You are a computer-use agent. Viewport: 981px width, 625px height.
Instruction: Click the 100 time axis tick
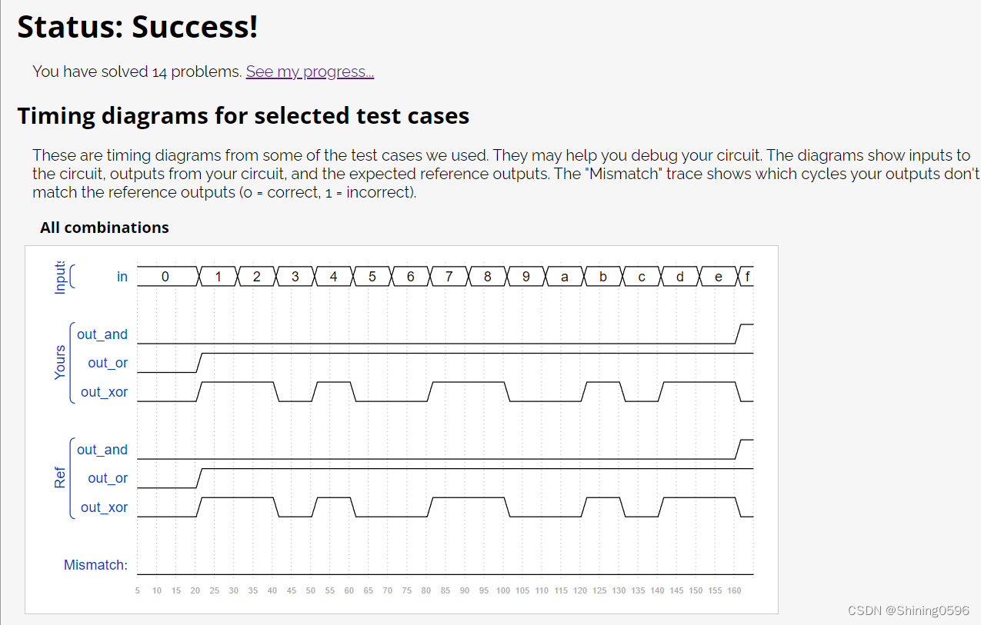tap(503, 590)
